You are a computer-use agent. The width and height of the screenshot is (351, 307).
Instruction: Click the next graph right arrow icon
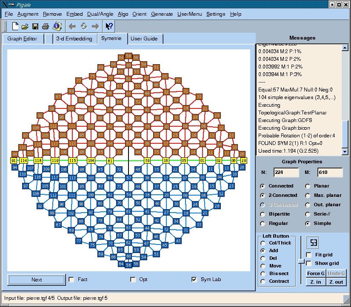pos(95,26)
